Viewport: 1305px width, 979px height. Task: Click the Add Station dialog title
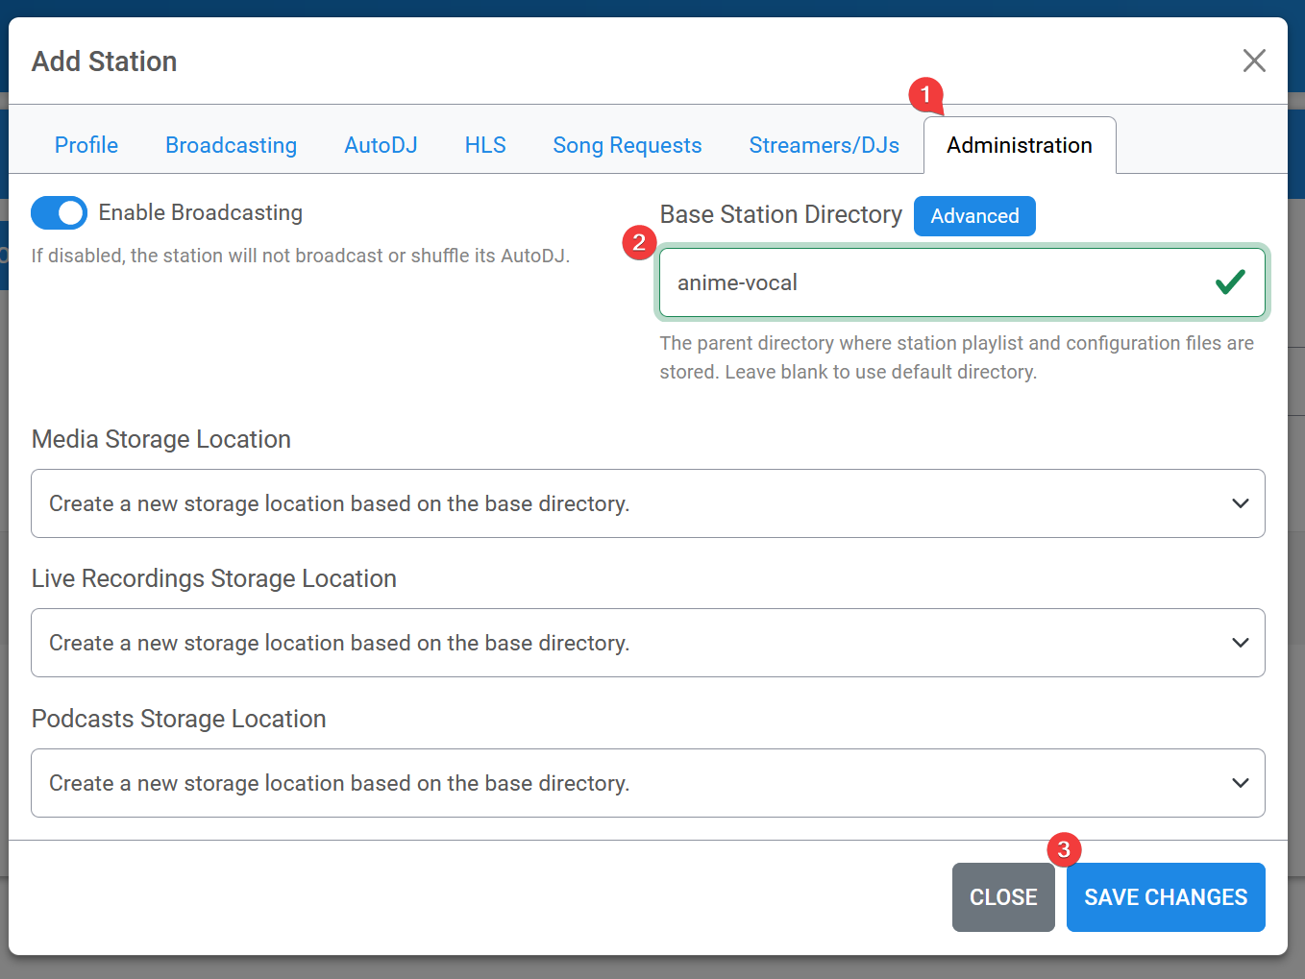click(105, 61)
